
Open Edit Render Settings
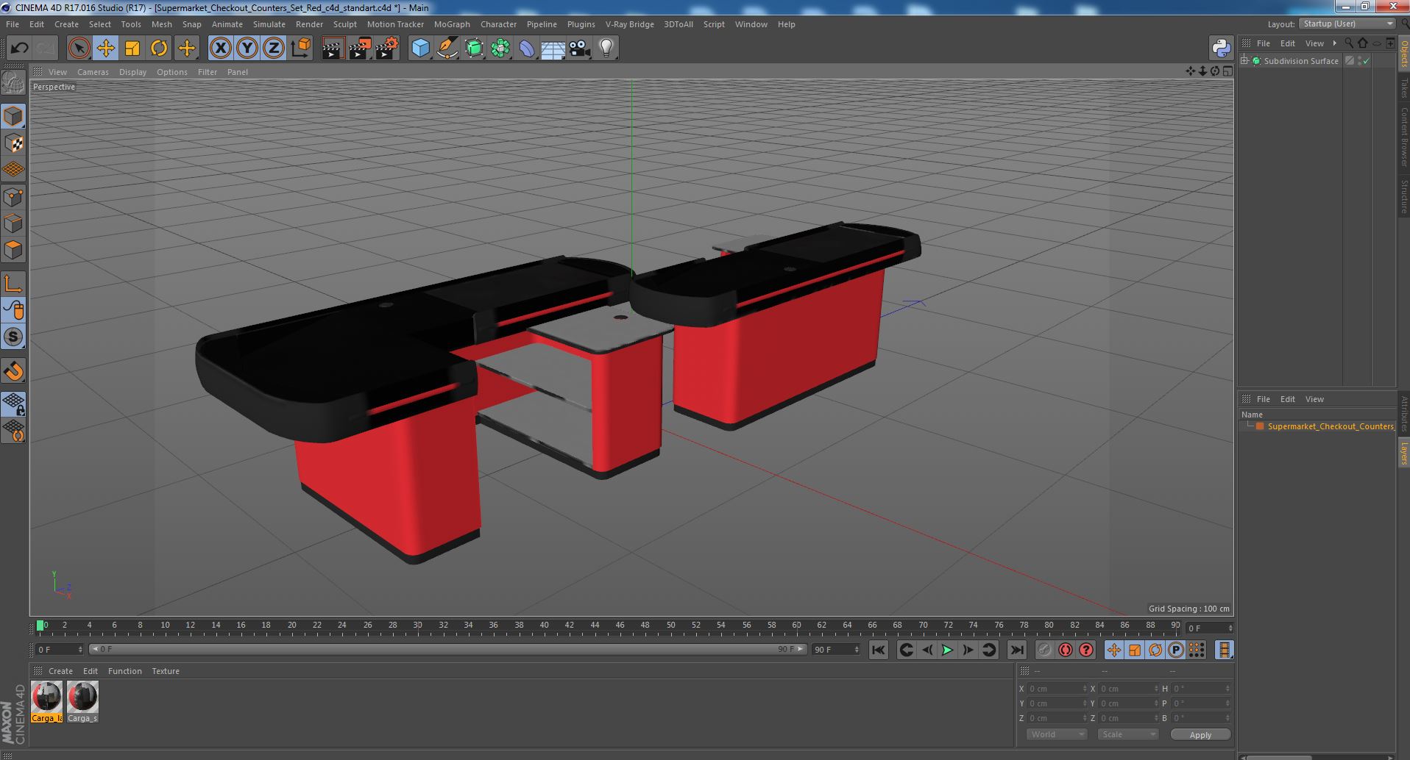coord(387,49)
